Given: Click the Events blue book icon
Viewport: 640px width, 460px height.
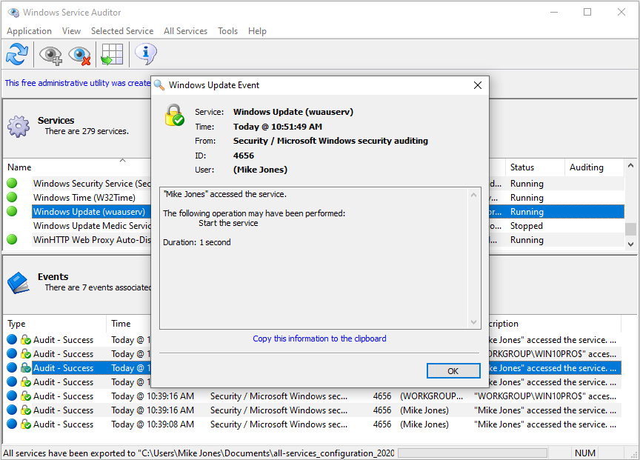Looking at the screenshot, I should (19, 283).
